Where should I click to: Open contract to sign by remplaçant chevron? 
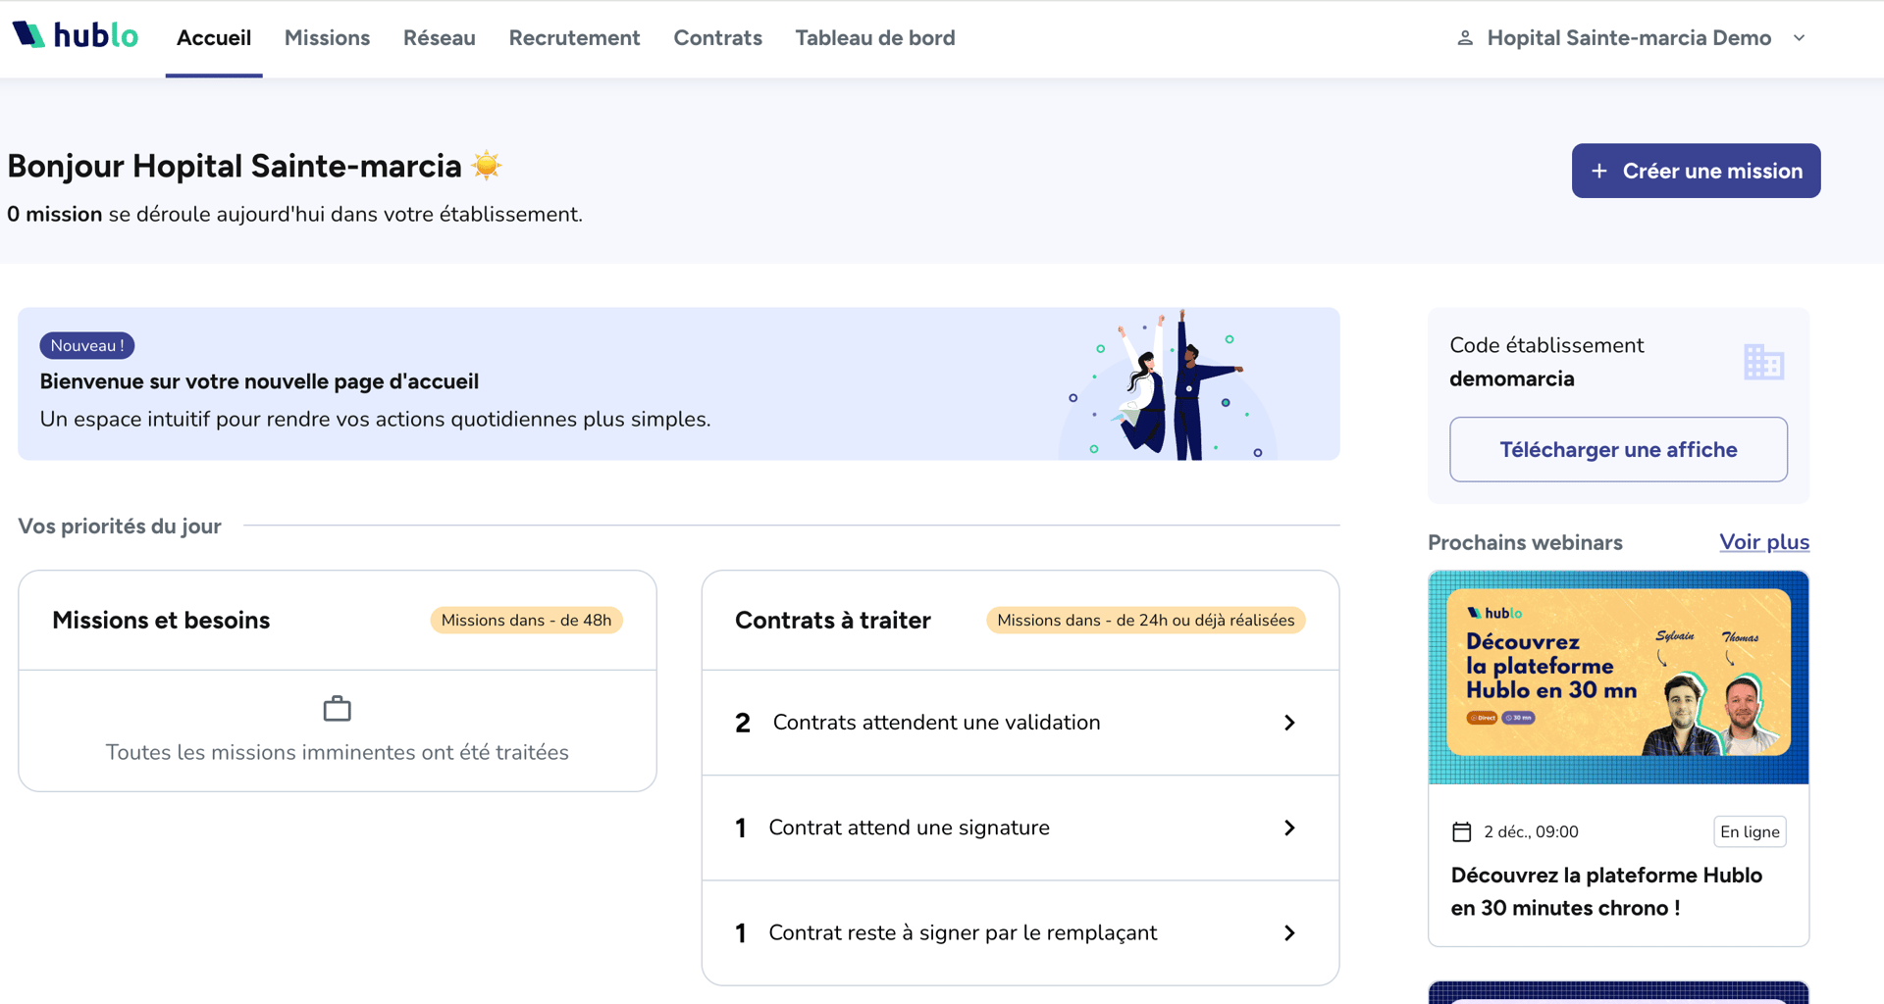pos(1289,932)
